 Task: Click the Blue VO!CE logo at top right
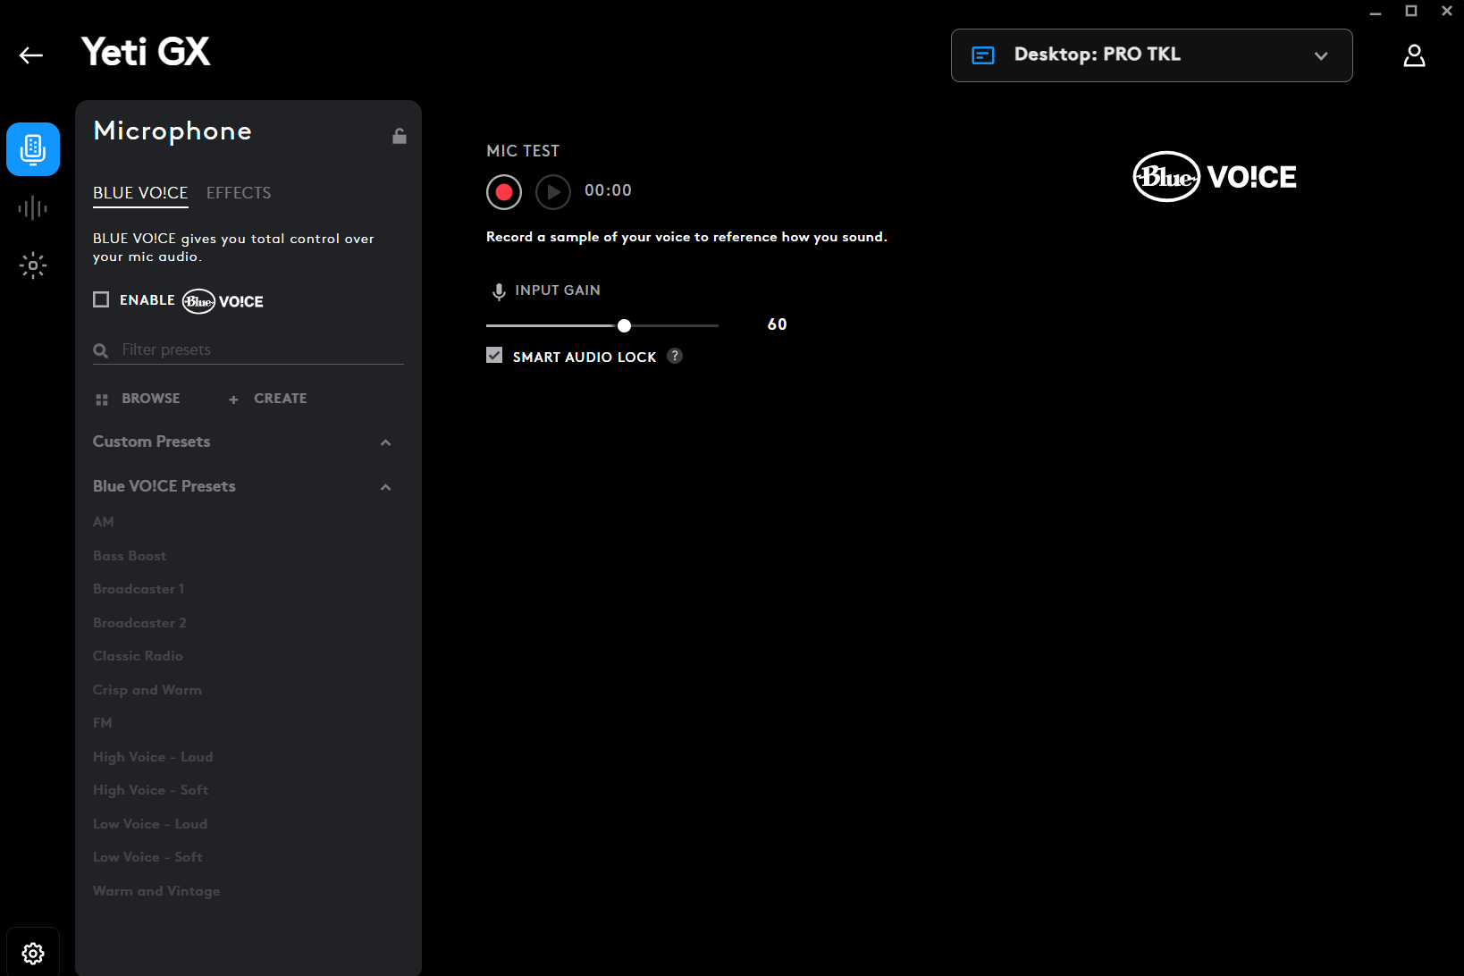1215,176
